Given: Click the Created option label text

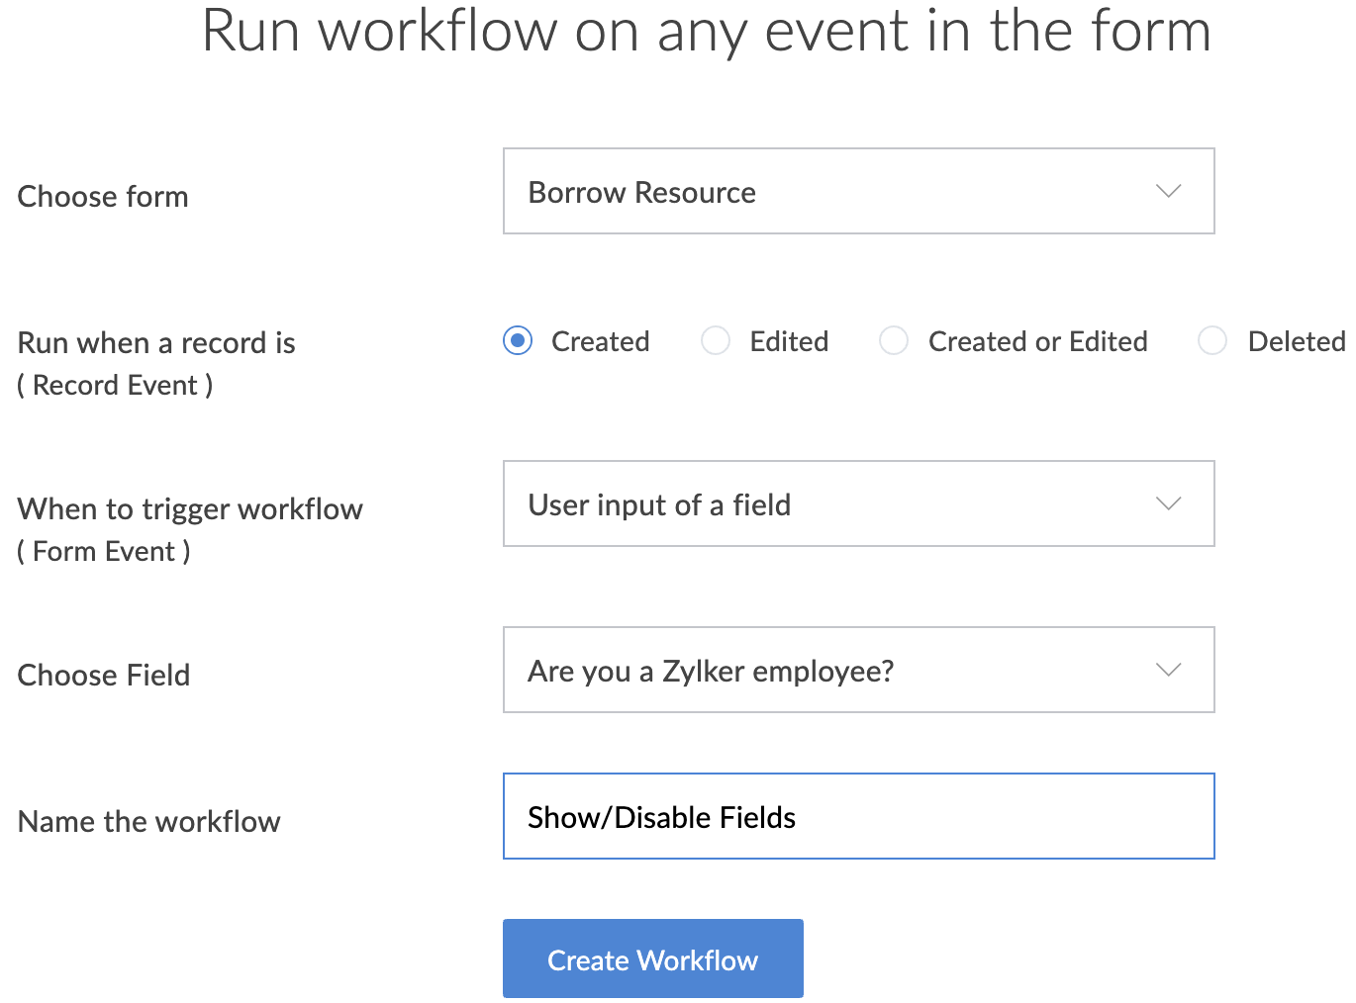Looking at the screenshot, I should coord(600,341).
